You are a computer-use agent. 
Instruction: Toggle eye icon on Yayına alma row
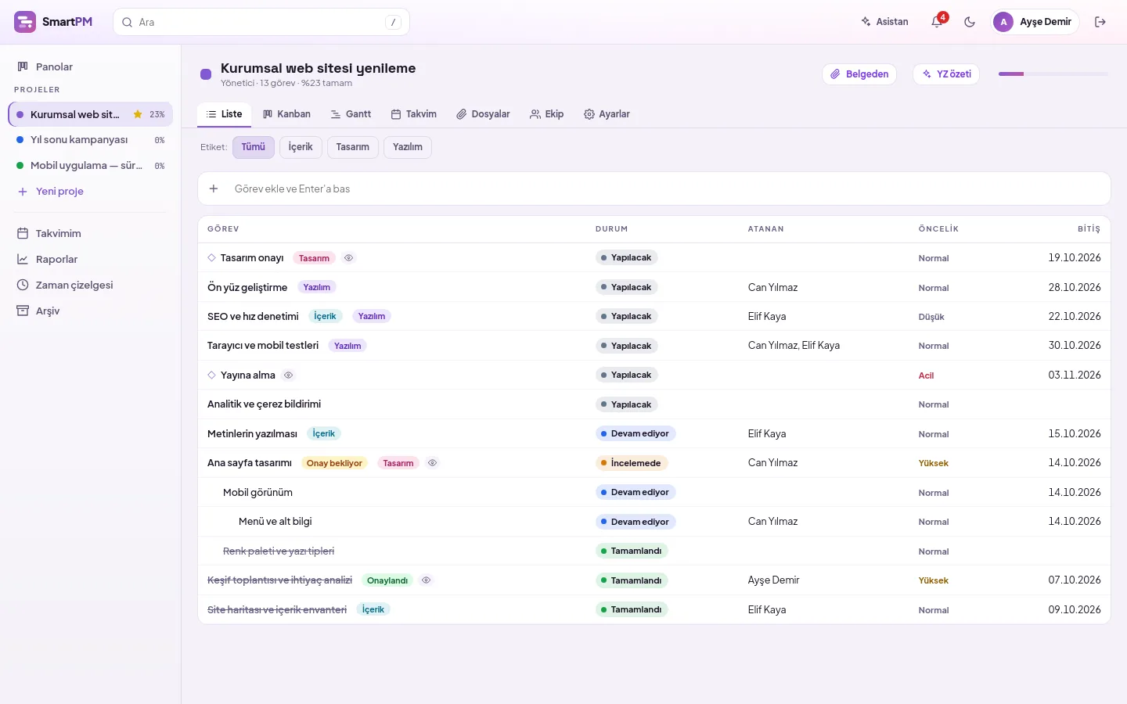point(288,375)
